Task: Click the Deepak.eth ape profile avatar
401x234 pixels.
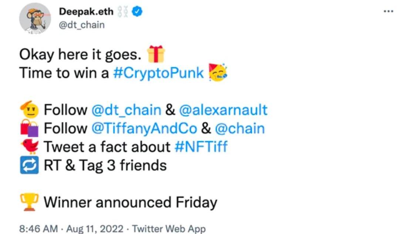Action: [35, 18]
